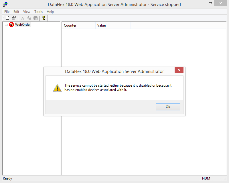Screen dimensions: 229x183
Task: Click the Paste toolbar icon
Action: click(35, 18)
